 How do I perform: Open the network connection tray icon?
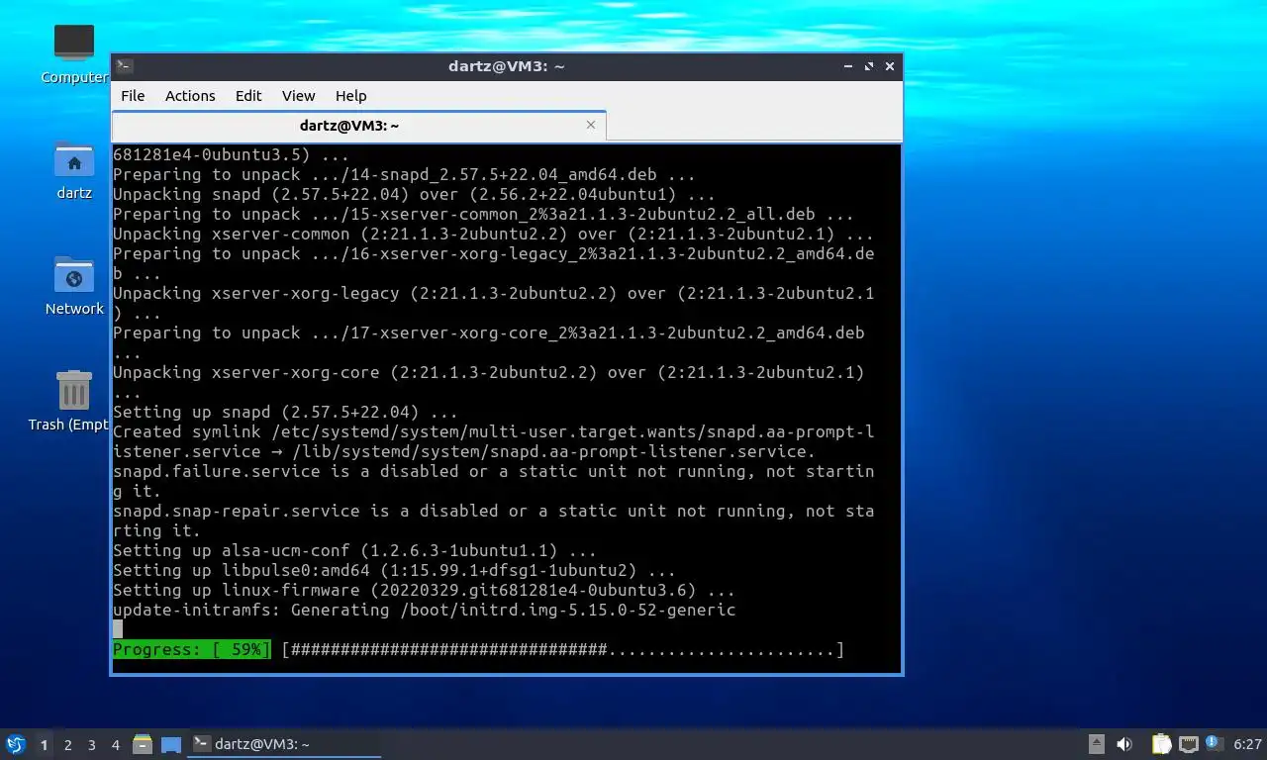[1188, 744]
